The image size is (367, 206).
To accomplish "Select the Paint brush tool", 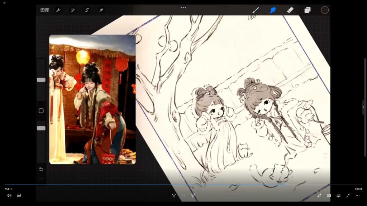I will click(x=256, y=10).
